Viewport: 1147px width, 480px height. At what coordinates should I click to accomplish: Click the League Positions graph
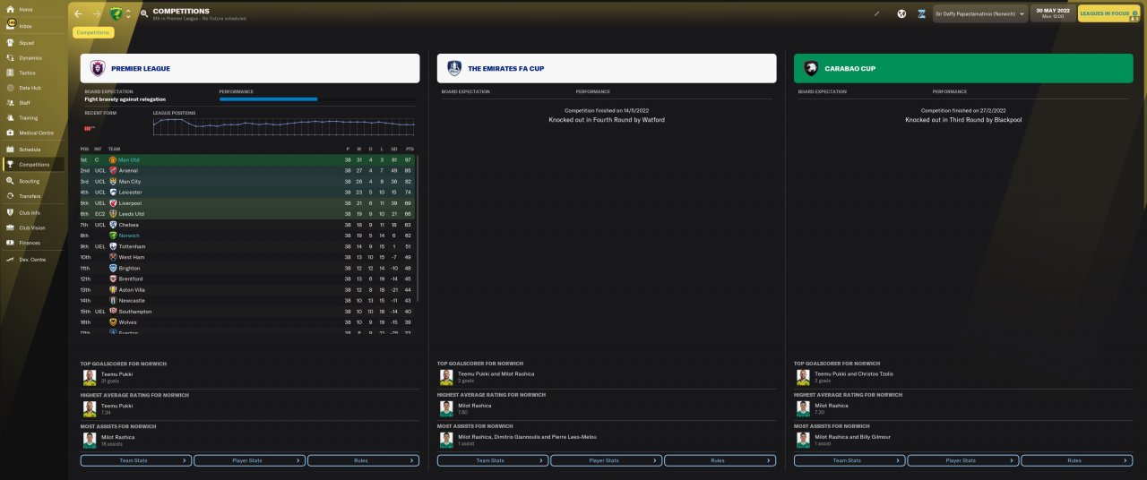click(x=284, y=126)
